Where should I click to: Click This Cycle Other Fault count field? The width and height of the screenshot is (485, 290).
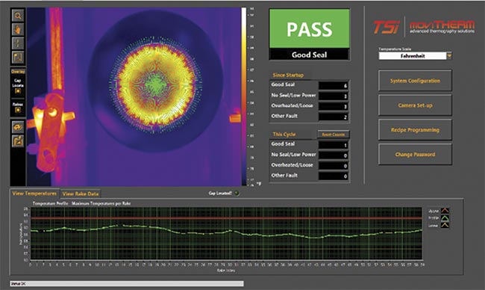(334, 176)
